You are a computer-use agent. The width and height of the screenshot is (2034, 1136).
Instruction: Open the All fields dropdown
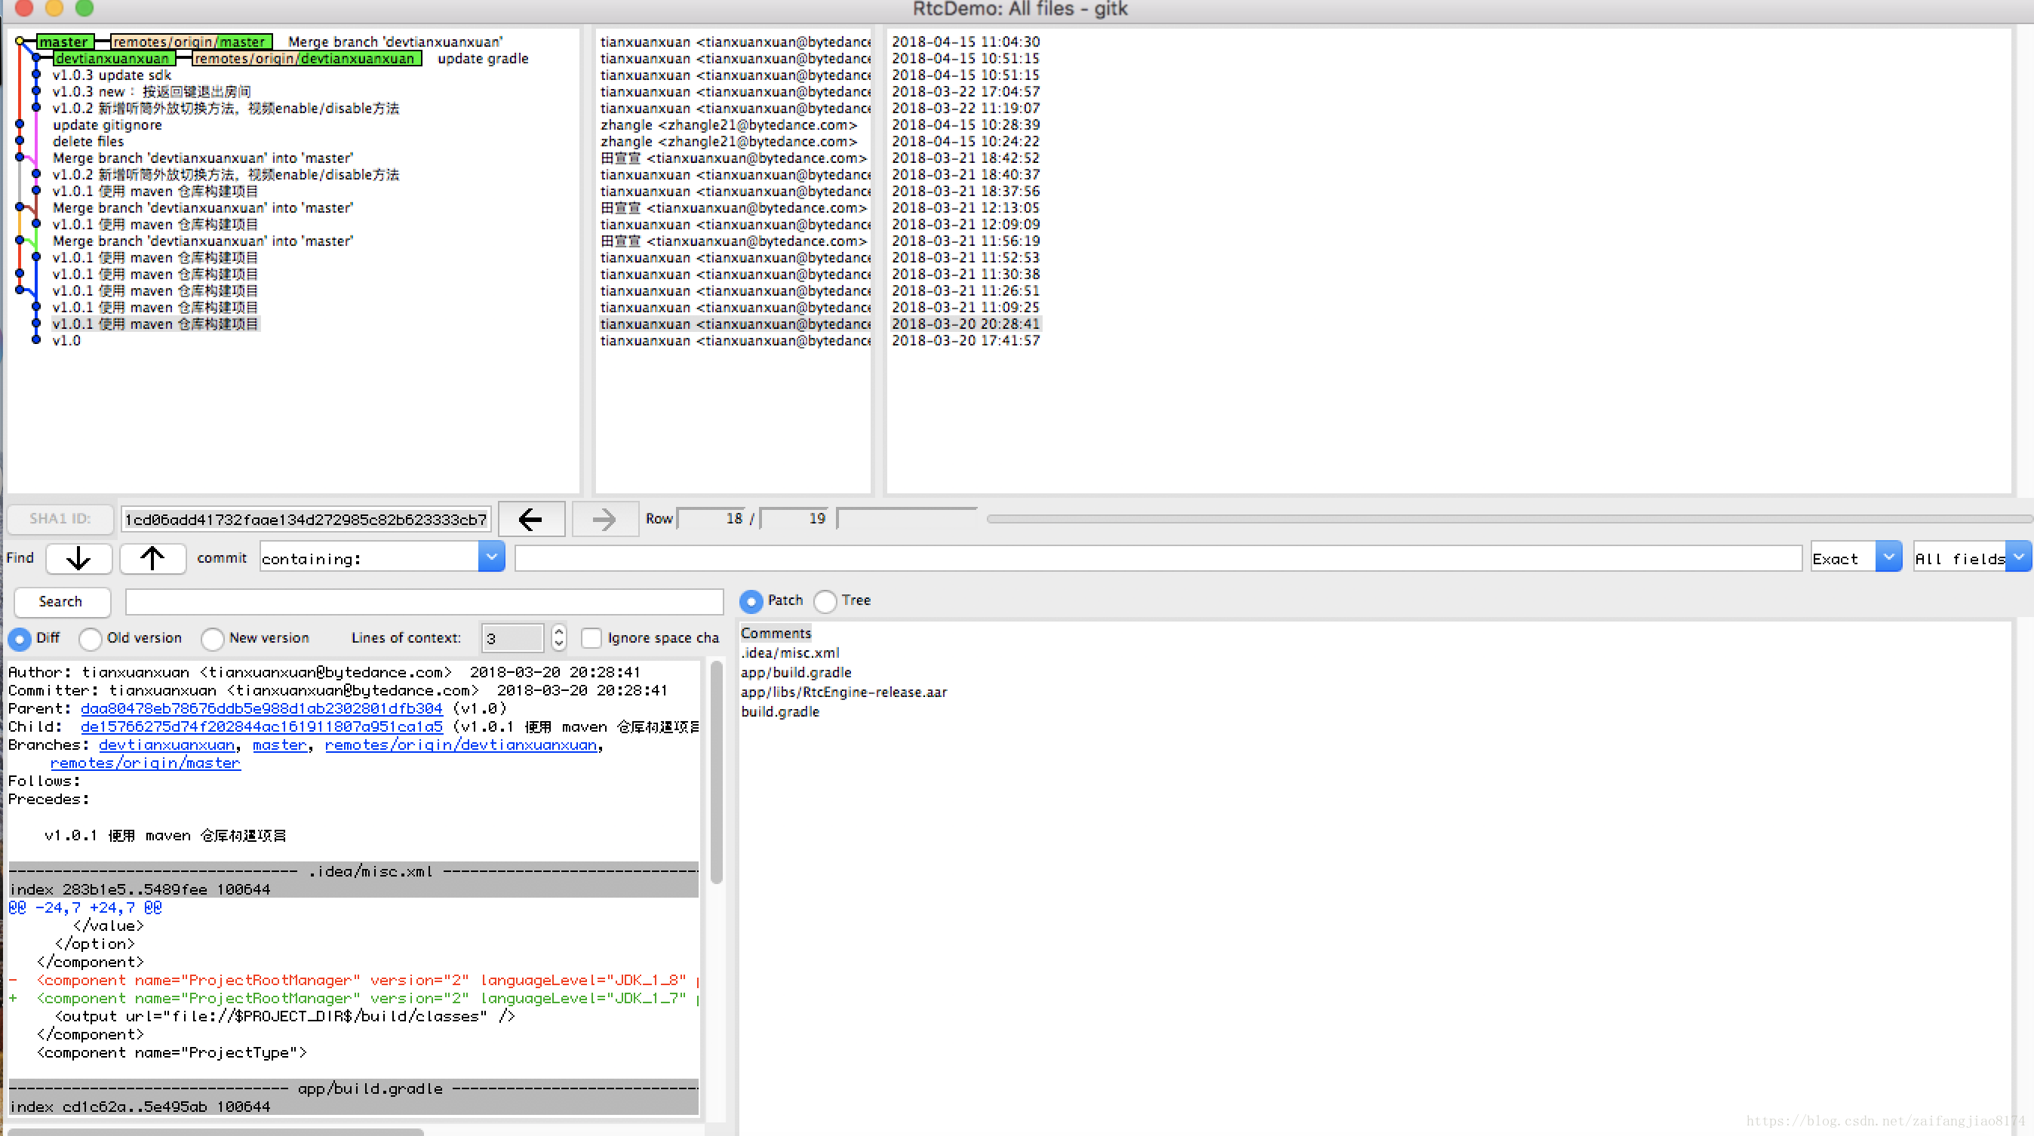point(2018,557)
